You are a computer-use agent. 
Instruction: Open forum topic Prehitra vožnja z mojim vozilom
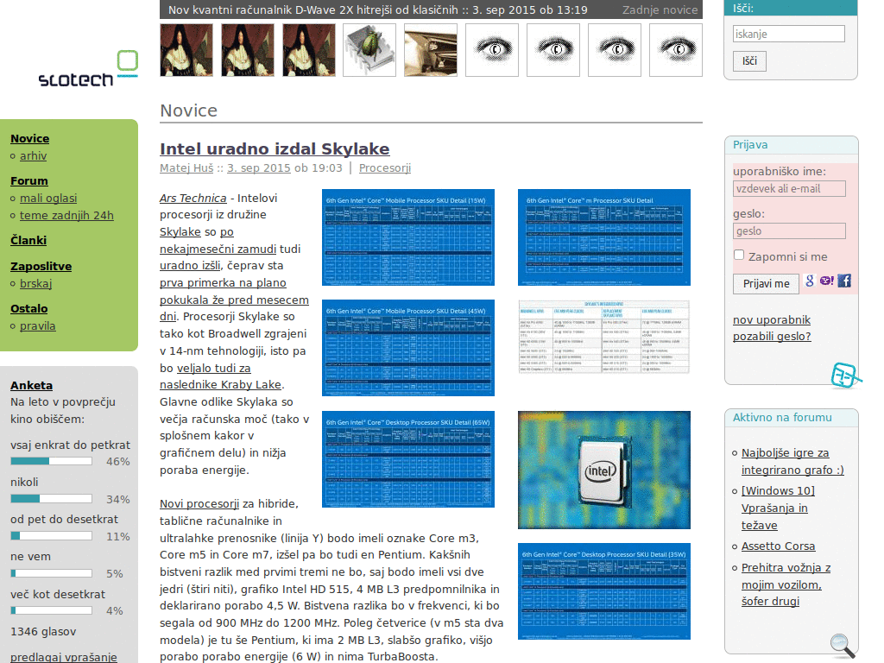[786, 584]
